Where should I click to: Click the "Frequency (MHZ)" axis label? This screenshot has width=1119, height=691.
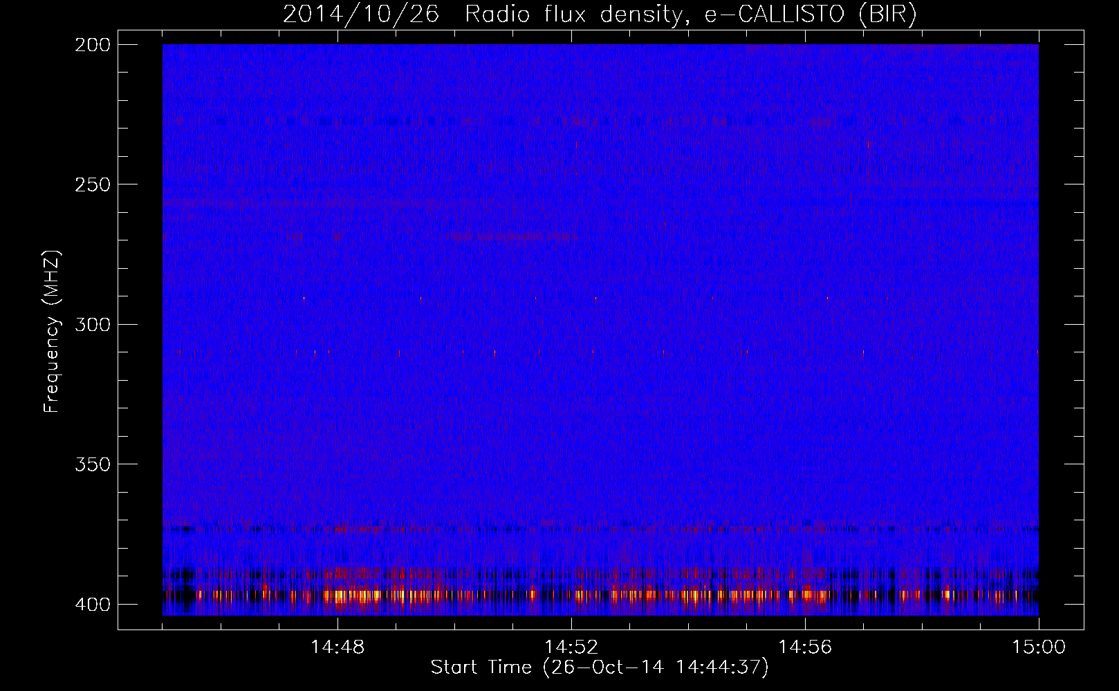[52, 331]
